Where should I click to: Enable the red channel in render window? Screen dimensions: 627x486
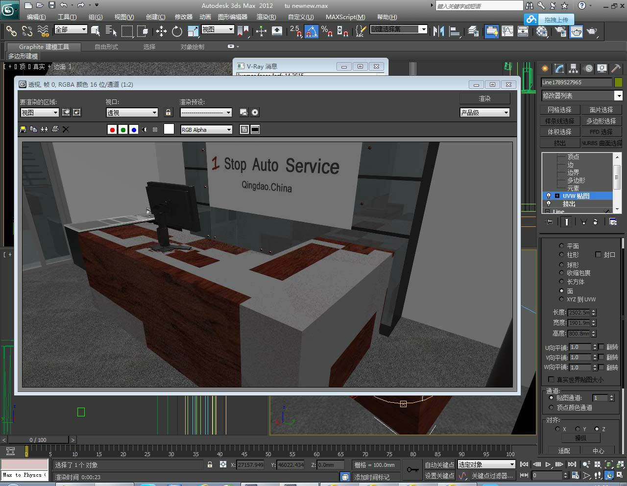(x=112, y=129)
